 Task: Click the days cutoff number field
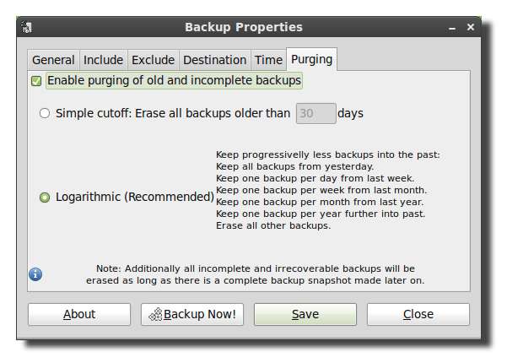point(316,113)
